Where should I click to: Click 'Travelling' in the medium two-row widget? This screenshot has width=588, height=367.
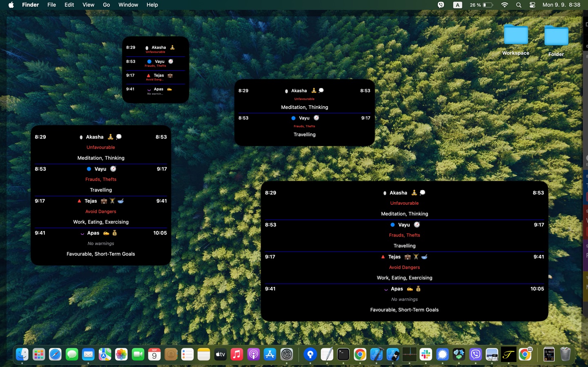(x=305, y=135)
